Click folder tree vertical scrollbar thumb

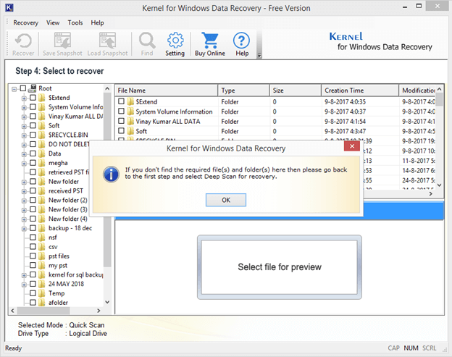click(107, 180)
